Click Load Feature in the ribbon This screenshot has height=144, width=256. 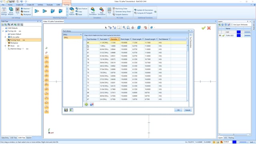point(72,11)
